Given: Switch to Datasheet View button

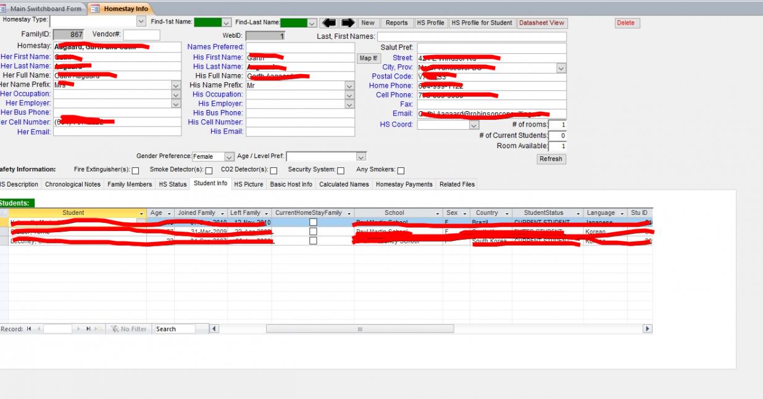Looking at the screenshot, I should pos(541,23).
